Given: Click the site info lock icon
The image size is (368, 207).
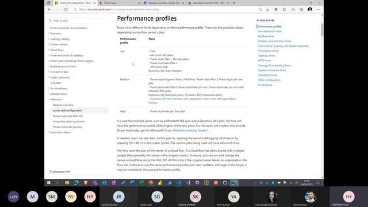Looking at the screenshot, I should pos(75,9).
